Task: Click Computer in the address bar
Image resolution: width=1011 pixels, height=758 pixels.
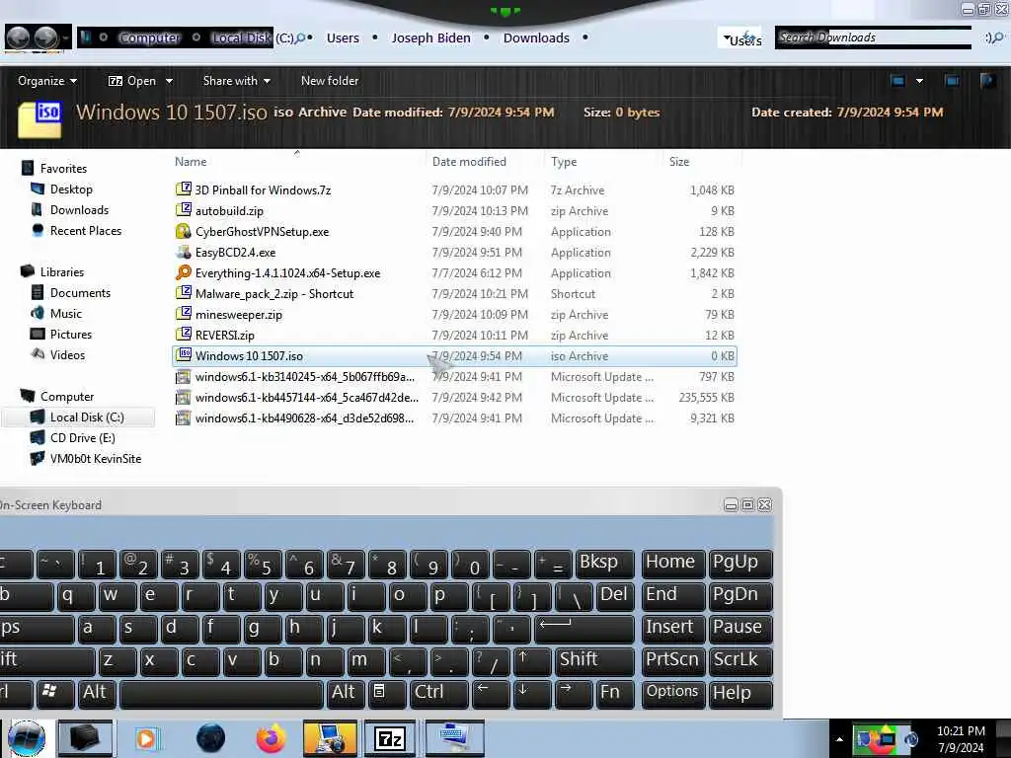Action: point(148,38)
